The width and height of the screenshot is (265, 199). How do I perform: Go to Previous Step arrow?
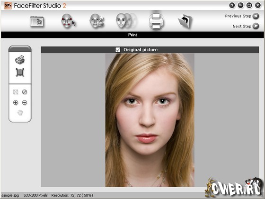pyautogui.click(x=256, y=16)
